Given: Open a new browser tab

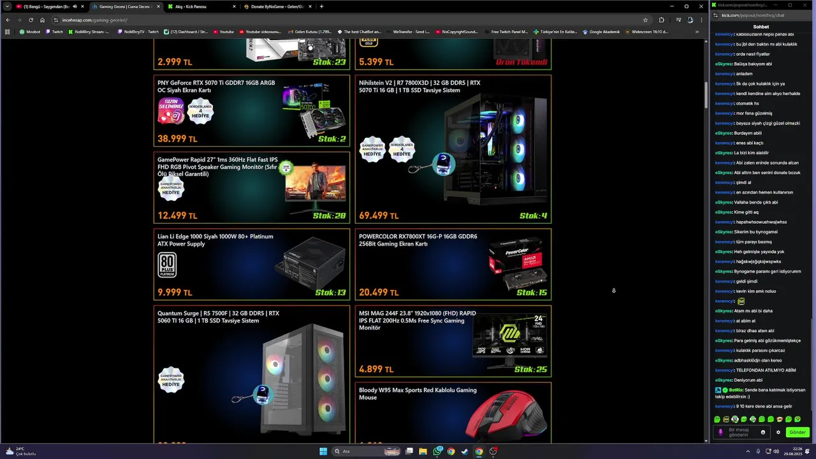Looking at the screenshot, I should (x=321, y=6).
